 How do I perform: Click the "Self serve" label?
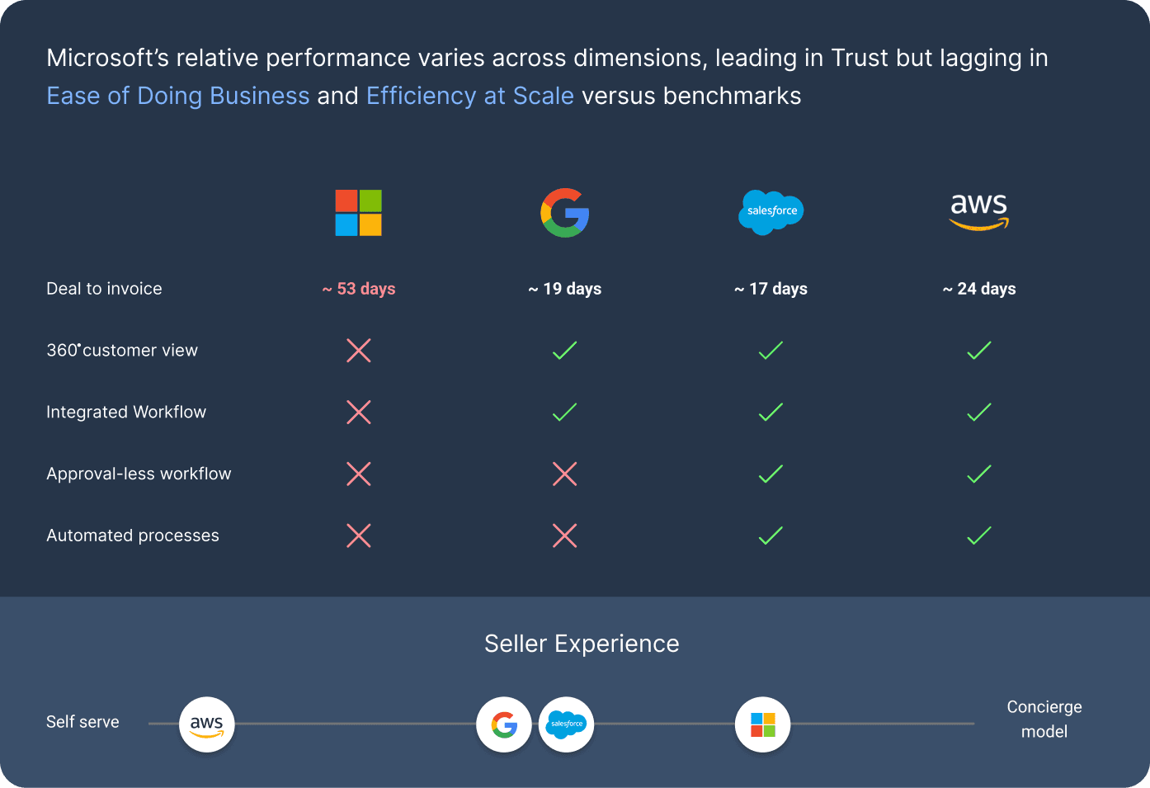pos(82,722)
